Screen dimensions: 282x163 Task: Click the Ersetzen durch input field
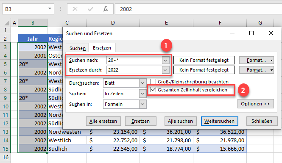pos(134,70)
